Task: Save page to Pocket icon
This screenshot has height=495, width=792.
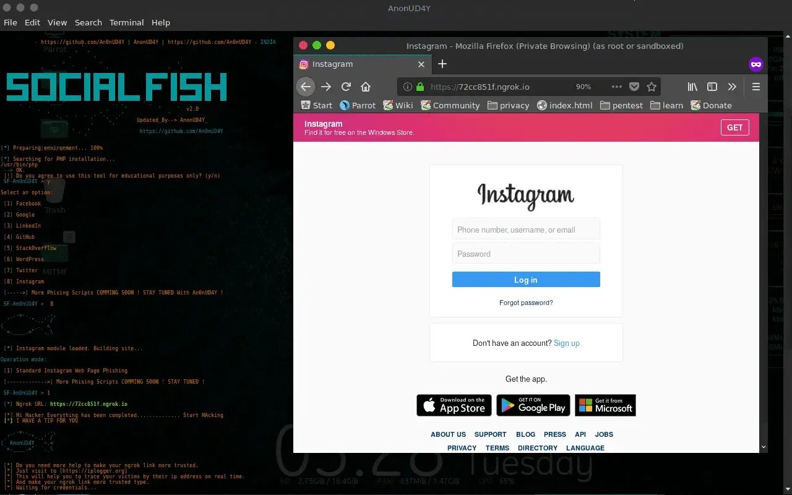Action: 634,87
